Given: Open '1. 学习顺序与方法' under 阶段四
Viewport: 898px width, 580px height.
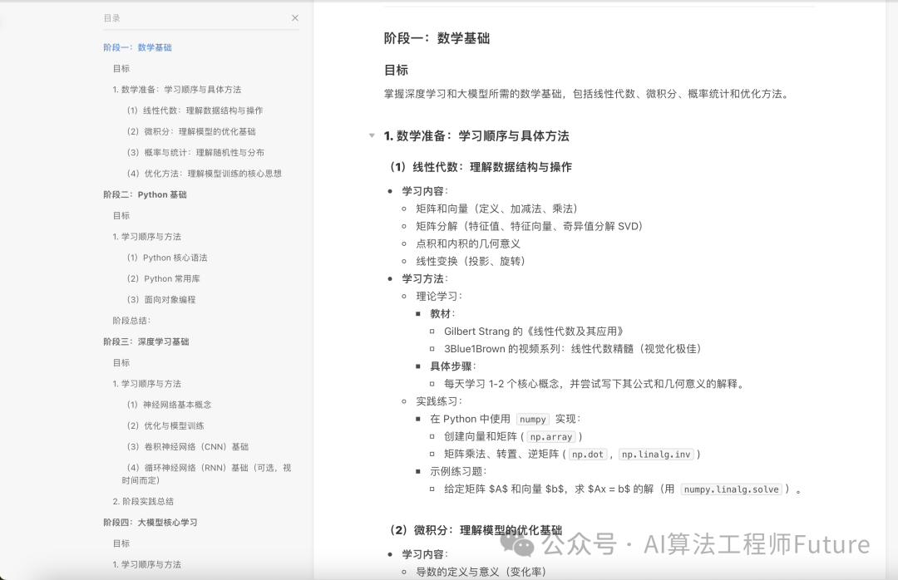Looking at the screenshot, I should [146, 564].
